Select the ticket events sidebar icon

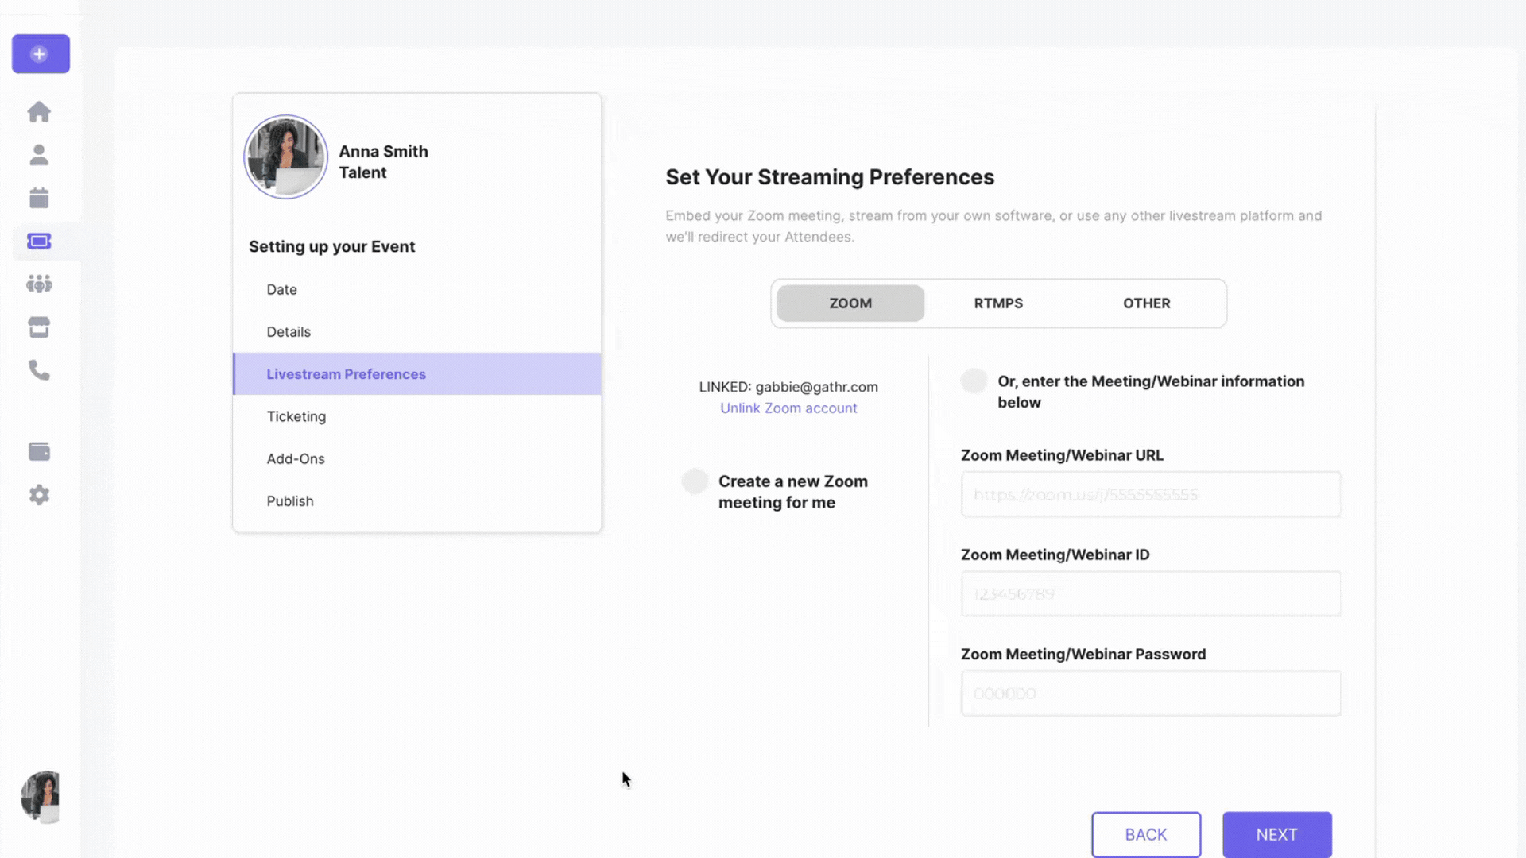[39, 241]
